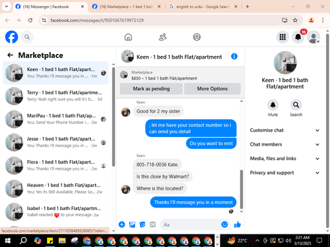The width and height of the screenshot is (330, 247).
Task: Open the Chrome three-dot menu
Action: (x=323, y=20)
